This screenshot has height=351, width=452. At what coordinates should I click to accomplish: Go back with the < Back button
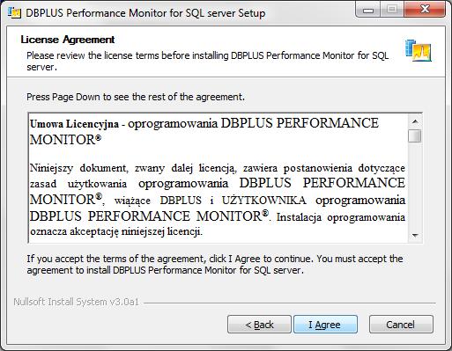259,325
